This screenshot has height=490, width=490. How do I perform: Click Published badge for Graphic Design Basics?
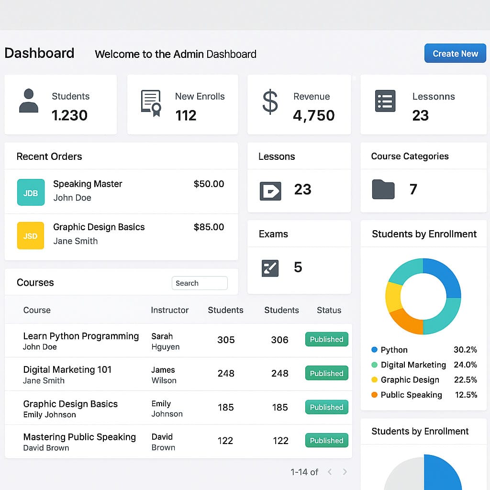point(326,407)
